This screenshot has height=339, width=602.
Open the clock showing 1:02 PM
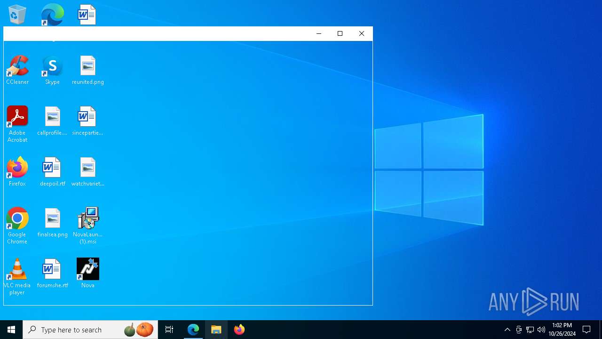coord(562,330)
